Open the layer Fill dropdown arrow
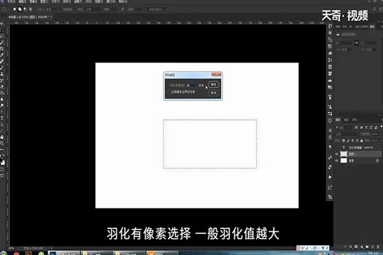 coord(381,140)
